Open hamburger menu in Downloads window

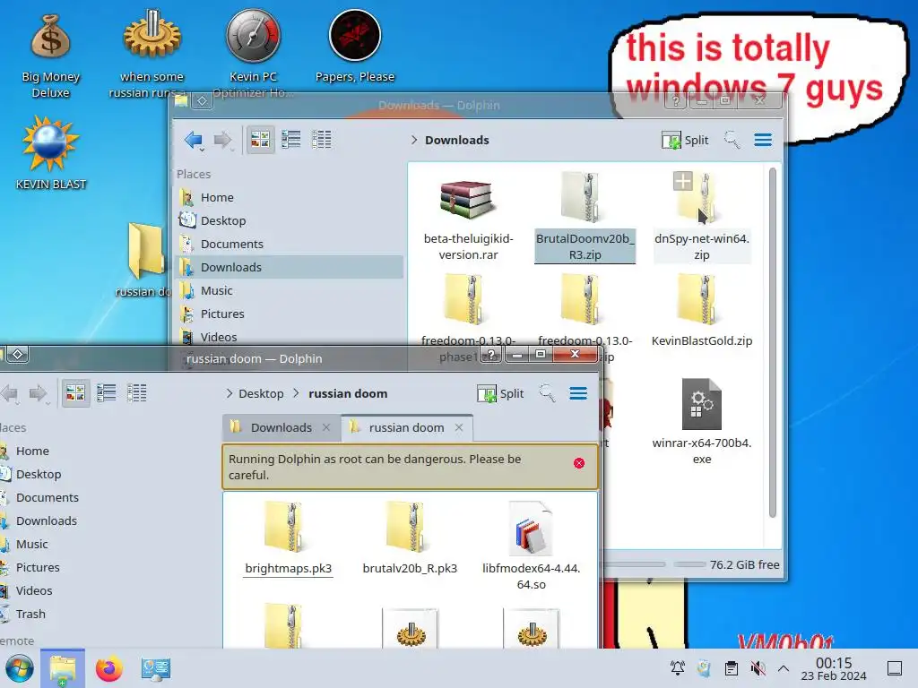763,140
